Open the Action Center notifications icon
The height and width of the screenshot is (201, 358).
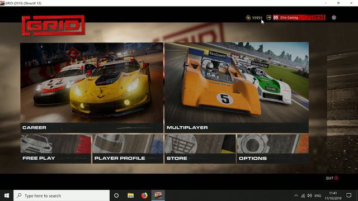(x=348, y=195)
